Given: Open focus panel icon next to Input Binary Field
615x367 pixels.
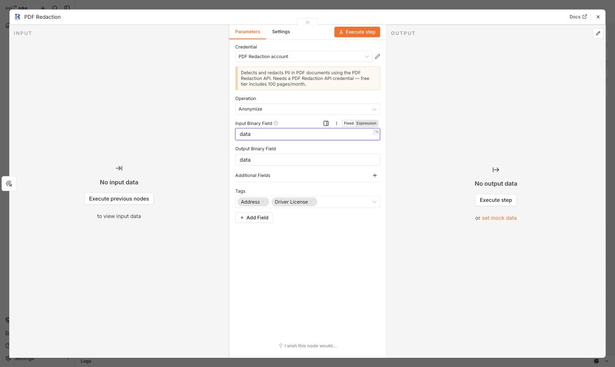Looking at the screenshot, I should (326, 123).
